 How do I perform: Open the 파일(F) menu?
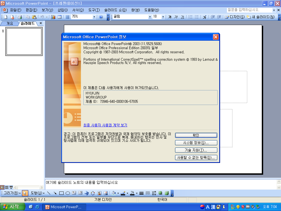tap(16, 10)
